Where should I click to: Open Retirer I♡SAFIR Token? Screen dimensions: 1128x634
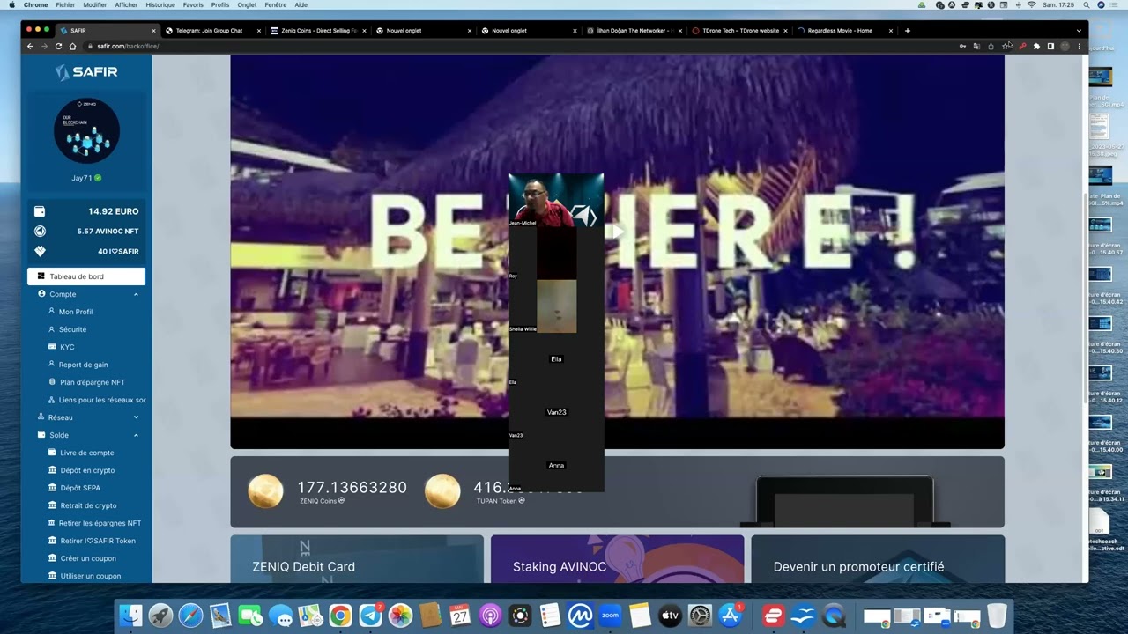click(97, 541)
